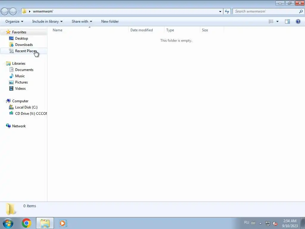
Task: Click the Recent Places icon
Action: click(x=11, y=51)
